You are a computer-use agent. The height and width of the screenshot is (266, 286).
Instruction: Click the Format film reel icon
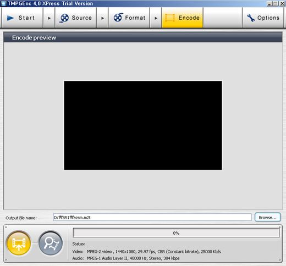[x=118, y=18]
